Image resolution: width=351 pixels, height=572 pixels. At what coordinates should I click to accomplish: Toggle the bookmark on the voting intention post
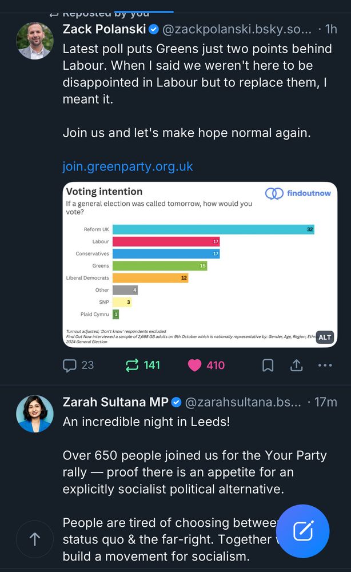pyautogui.click(x=267, y=365)
